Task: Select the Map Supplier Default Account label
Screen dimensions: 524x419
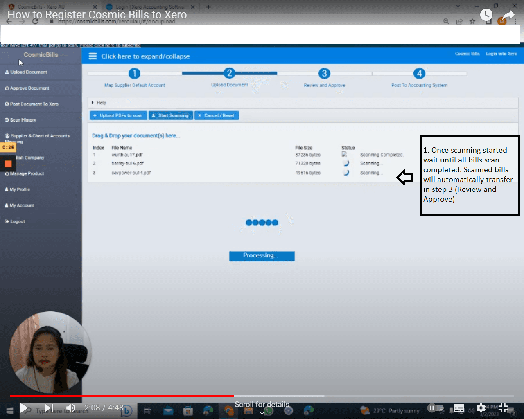Action: point(135,85)
